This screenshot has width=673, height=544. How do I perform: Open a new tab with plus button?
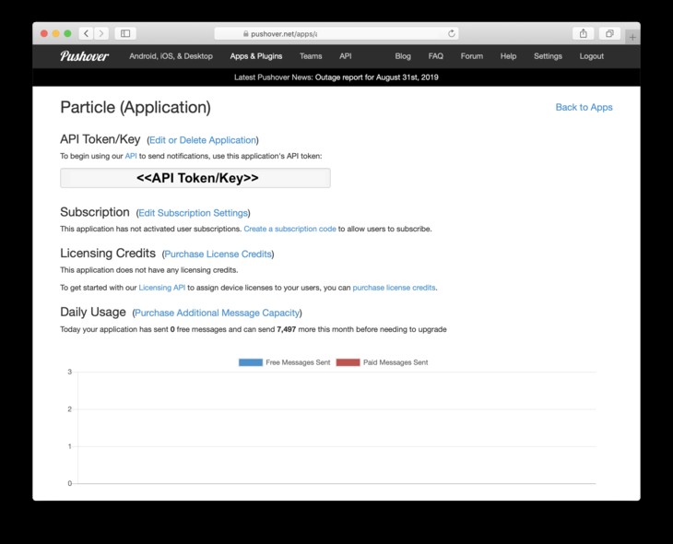coord(632,37)
